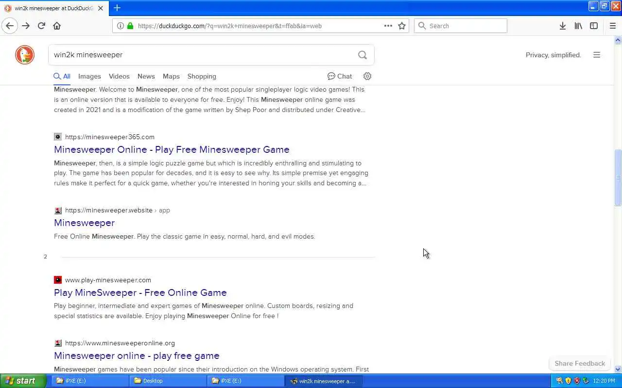Open a new tab with plus button

117,8
